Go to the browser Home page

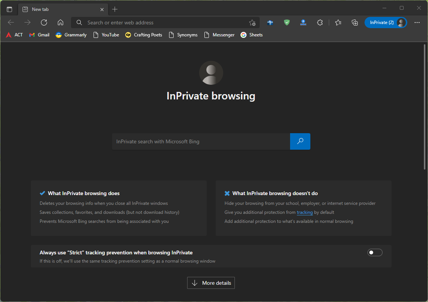tap(60, 22)
